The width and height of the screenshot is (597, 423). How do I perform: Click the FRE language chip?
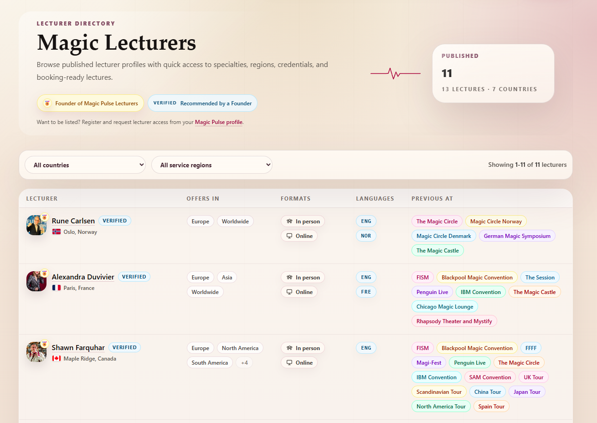click(366, 292)
